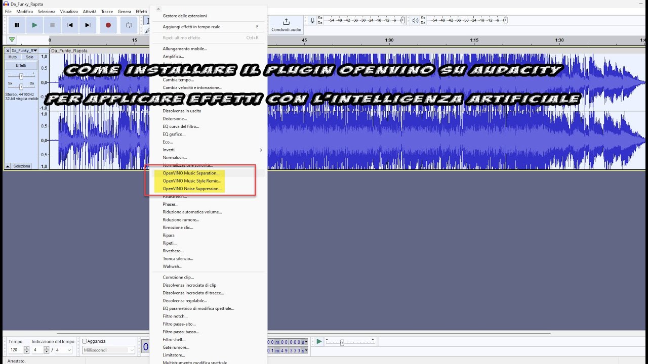Mute the track with Muto button

[12, 57]
